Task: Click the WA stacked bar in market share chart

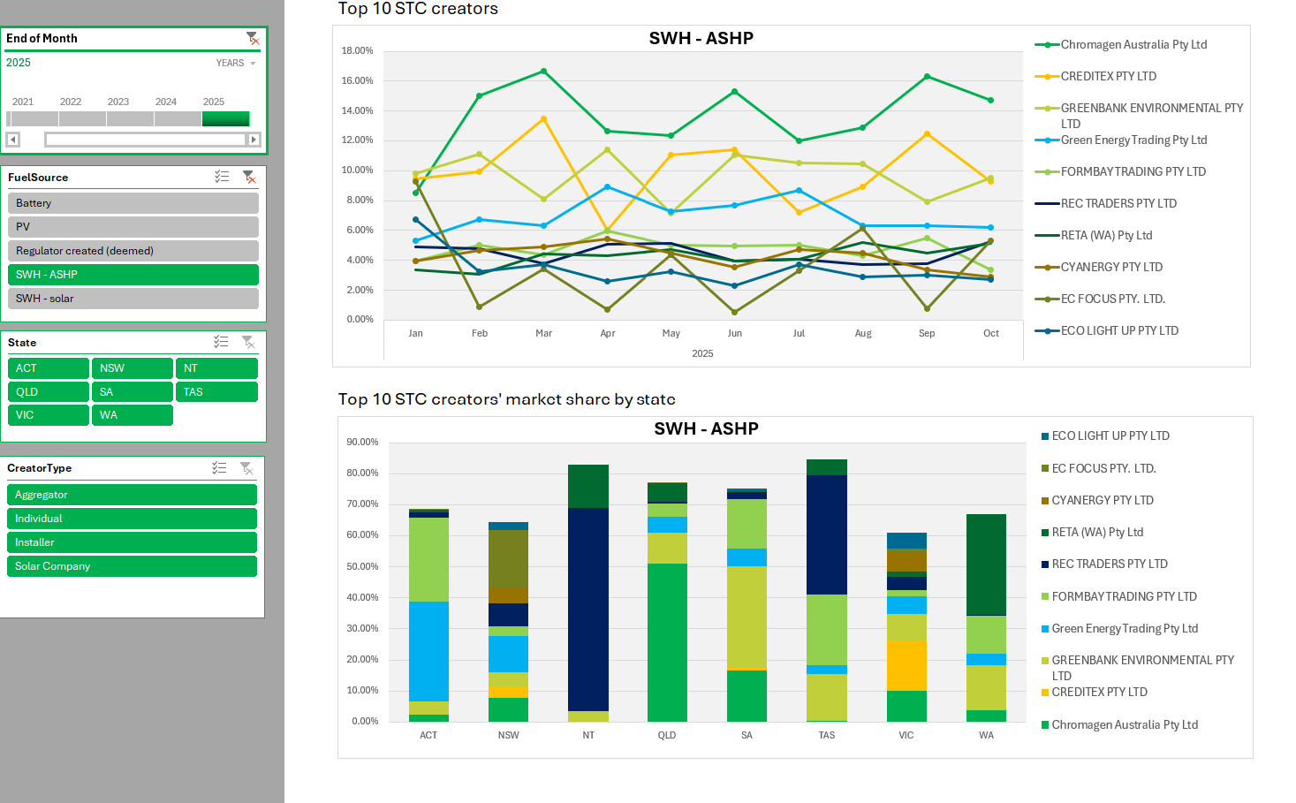Action: point(986,617)
